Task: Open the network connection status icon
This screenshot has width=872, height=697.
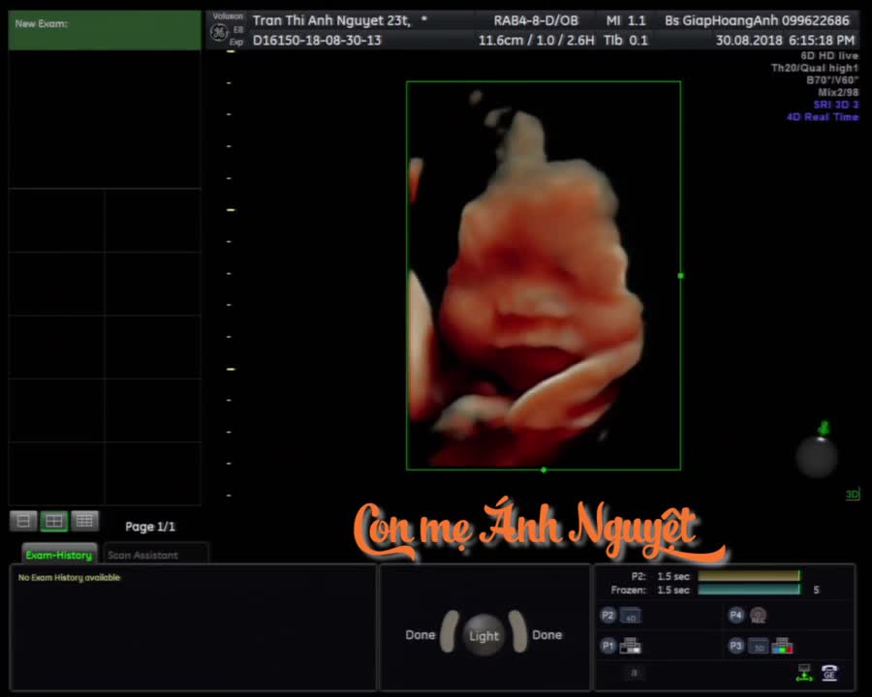Action: (804, 673)
